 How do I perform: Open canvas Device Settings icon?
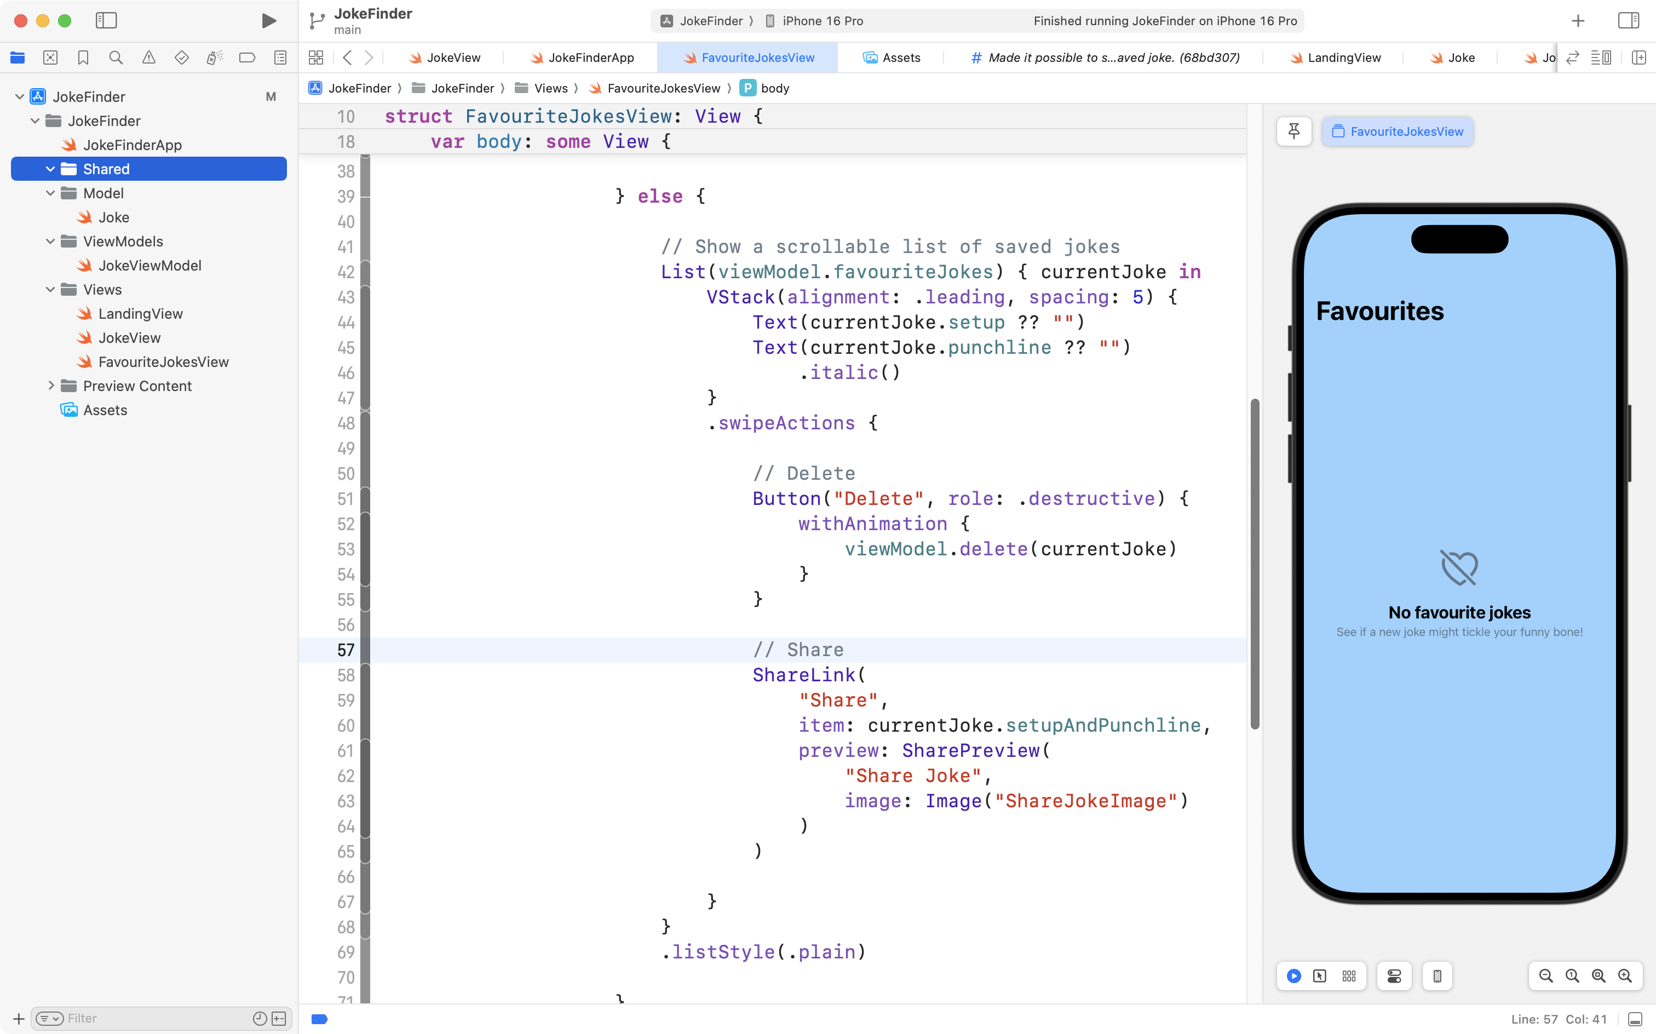click(1394, 976)
